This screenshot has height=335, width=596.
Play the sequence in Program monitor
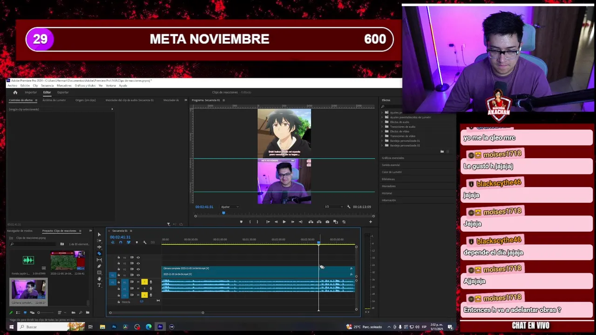(x=284, y=221)
